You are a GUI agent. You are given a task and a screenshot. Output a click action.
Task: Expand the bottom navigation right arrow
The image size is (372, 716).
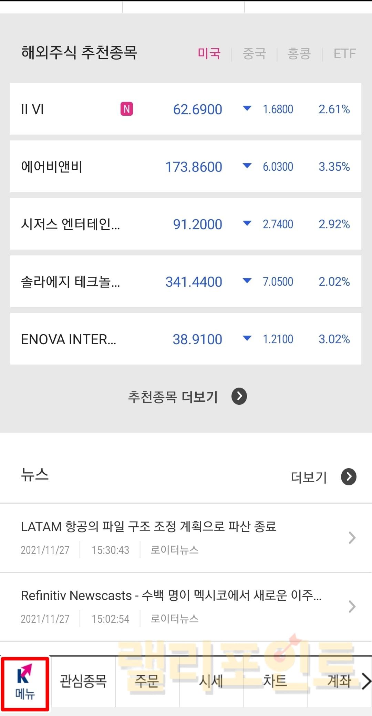[366, 682]
